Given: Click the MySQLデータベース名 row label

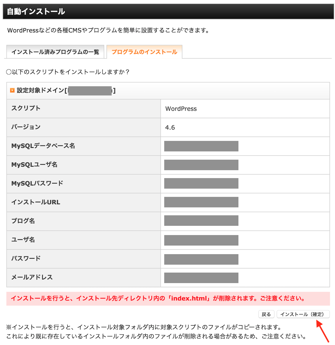Looking at the screenshot, I should (x=43, y=146).
